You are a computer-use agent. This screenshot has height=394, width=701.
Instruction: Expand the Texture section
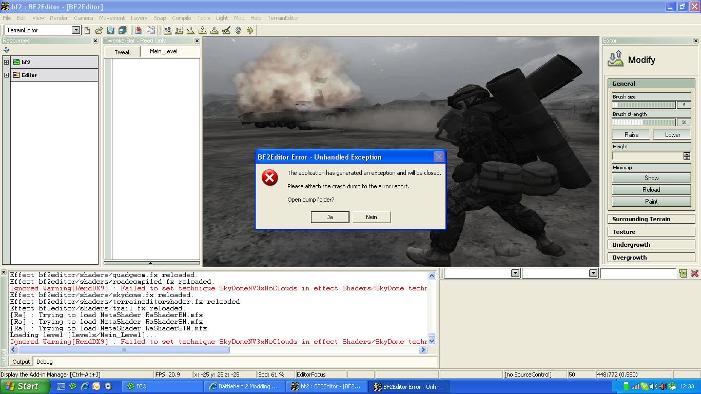(651, 232)
